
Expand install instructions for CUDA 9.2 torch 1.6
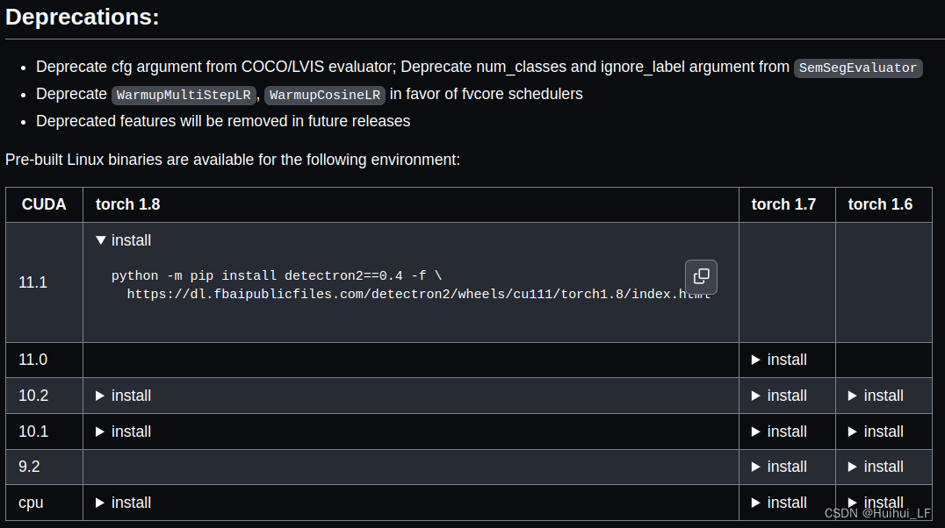pyautogui.click(x=875, y=467)
